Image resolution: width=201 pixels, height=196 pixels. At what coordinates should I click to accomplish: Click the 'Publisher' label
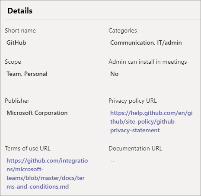[17, 101]
